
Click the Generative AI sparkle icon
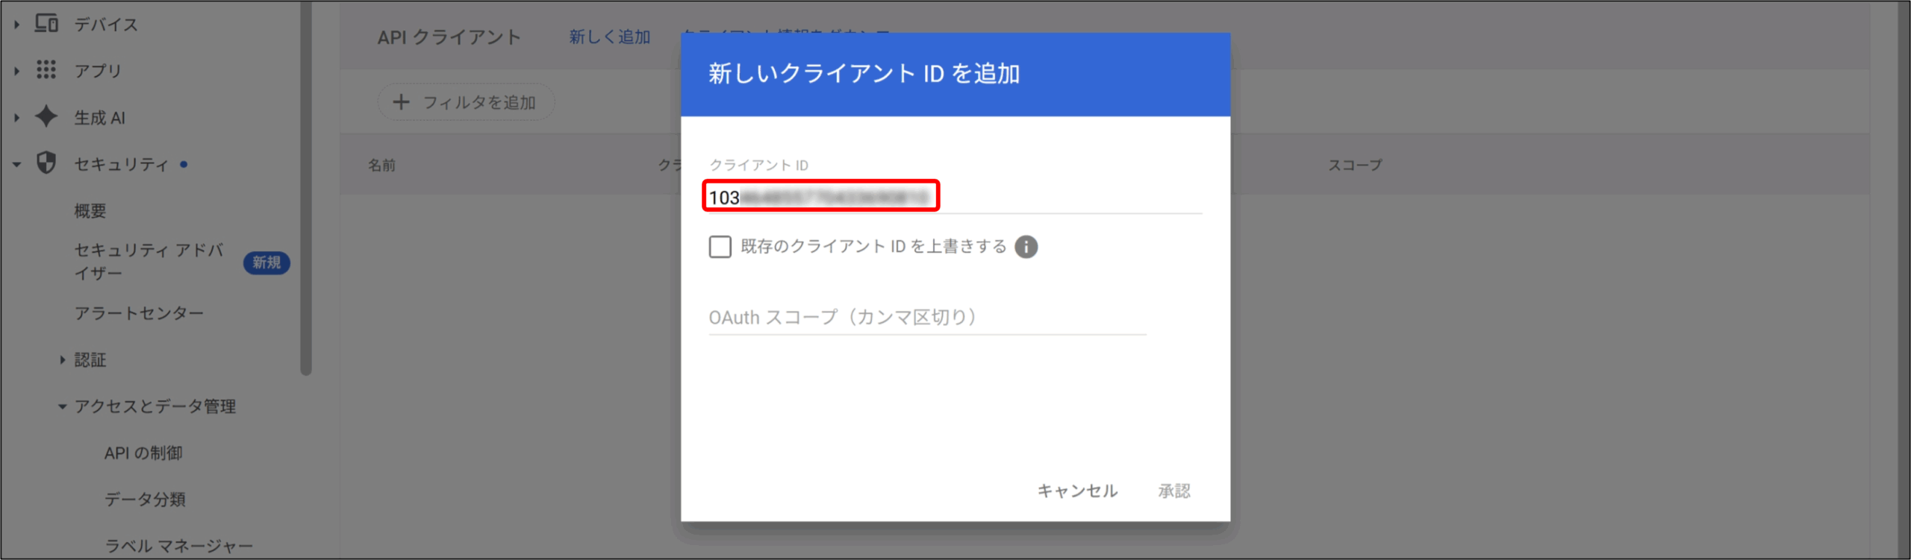click(x=46, y=116)
